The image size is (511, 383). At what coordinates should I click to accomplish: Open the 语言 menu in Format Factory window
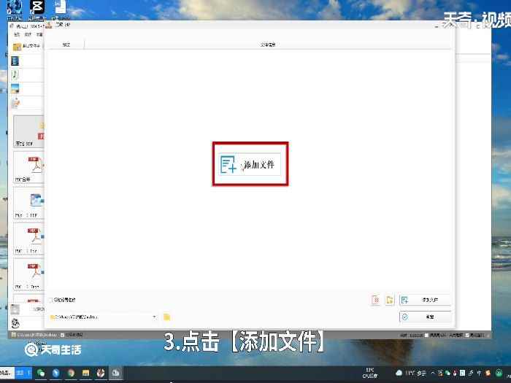[x=39, y=34]
